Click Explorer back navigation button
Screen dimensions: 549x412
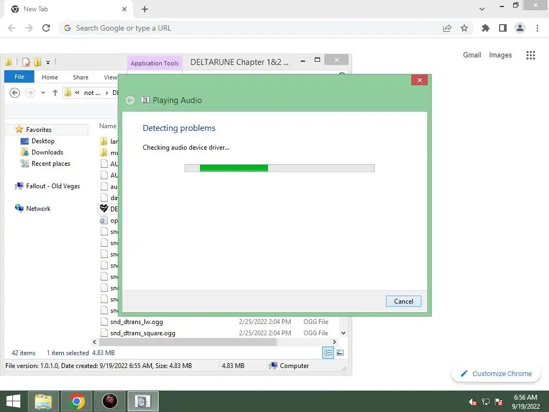click(x=14, y=93)
